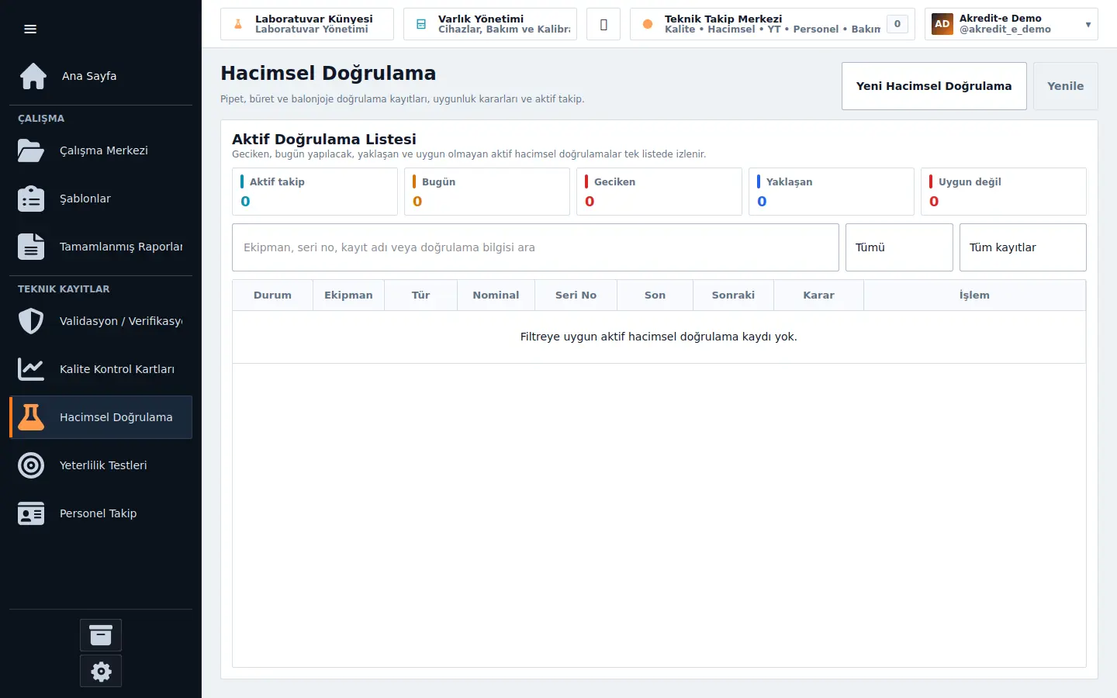Open the Ana Sayfa home icon
Image resolution: width=1117 pixels, height=698 pixels.
coord(33,76)
